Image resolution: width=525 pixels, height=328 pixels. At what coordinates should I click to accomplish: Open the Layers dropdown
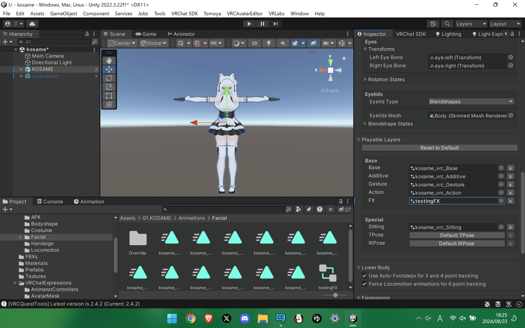click(x=471, y=24)
